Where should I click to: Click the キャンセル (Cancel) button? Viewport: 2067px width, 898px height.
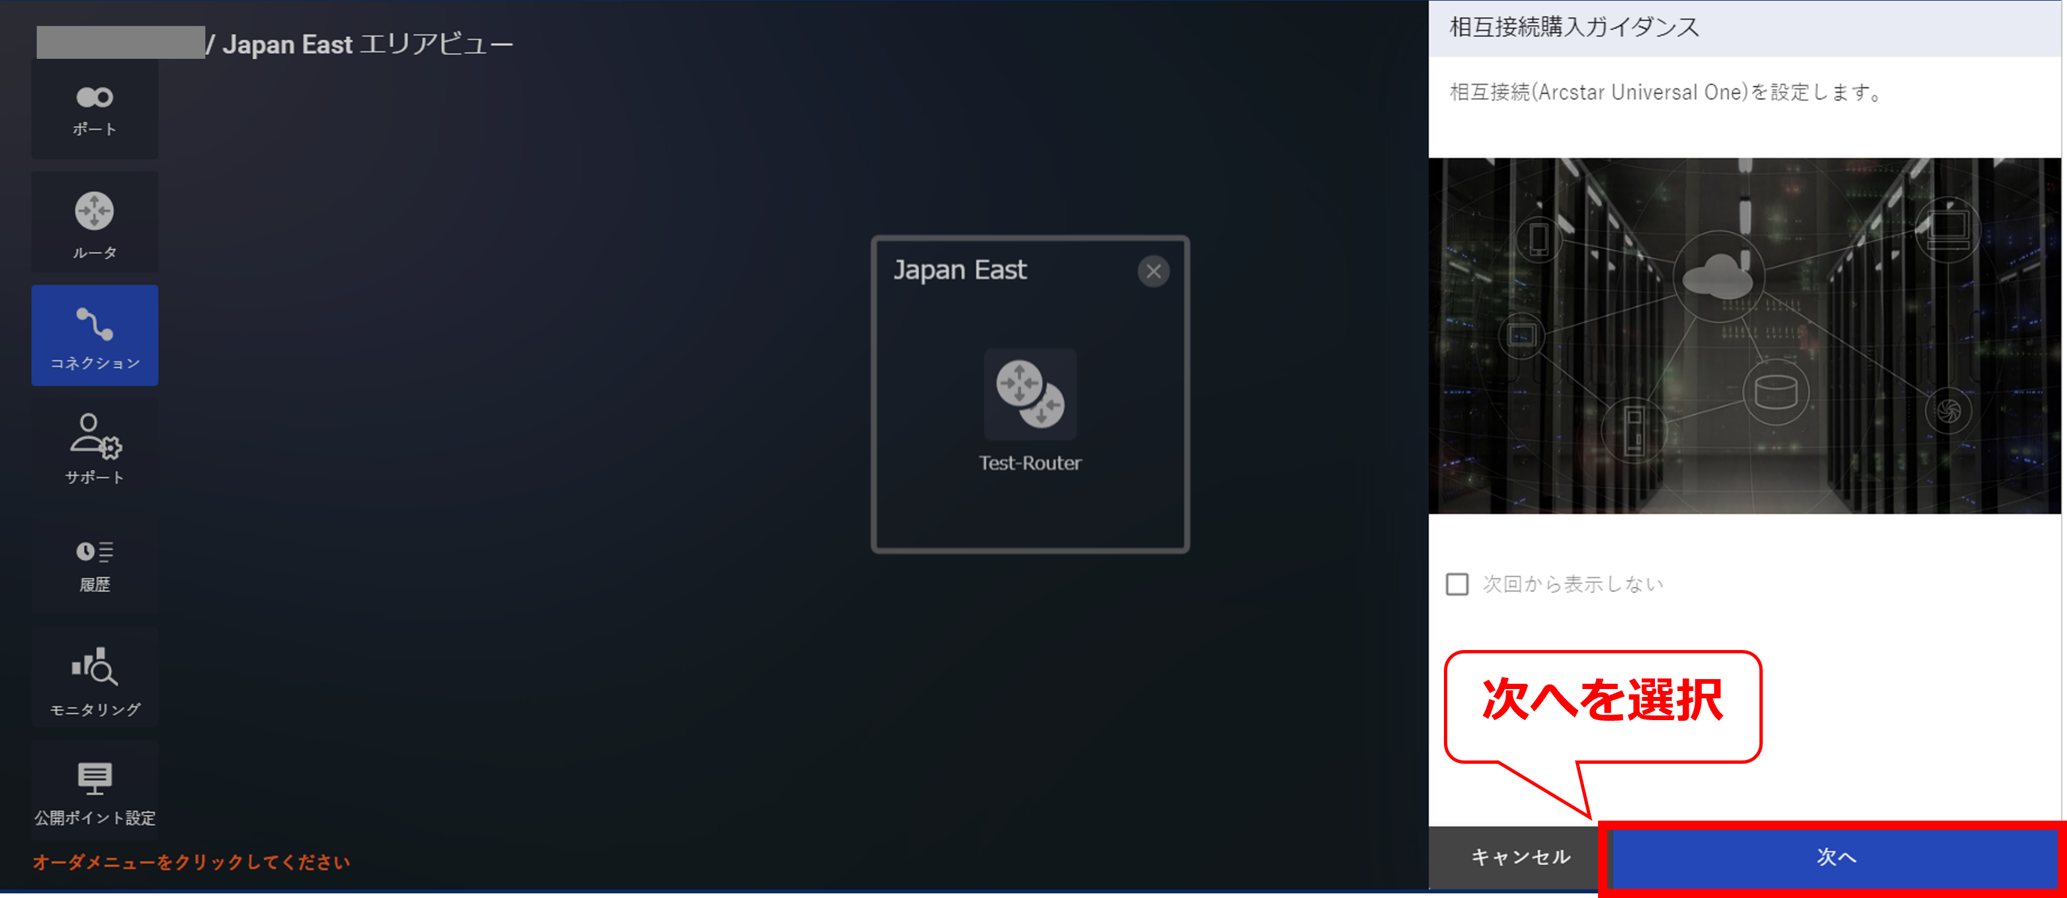pyautogui.click(x=1520, y=857)
